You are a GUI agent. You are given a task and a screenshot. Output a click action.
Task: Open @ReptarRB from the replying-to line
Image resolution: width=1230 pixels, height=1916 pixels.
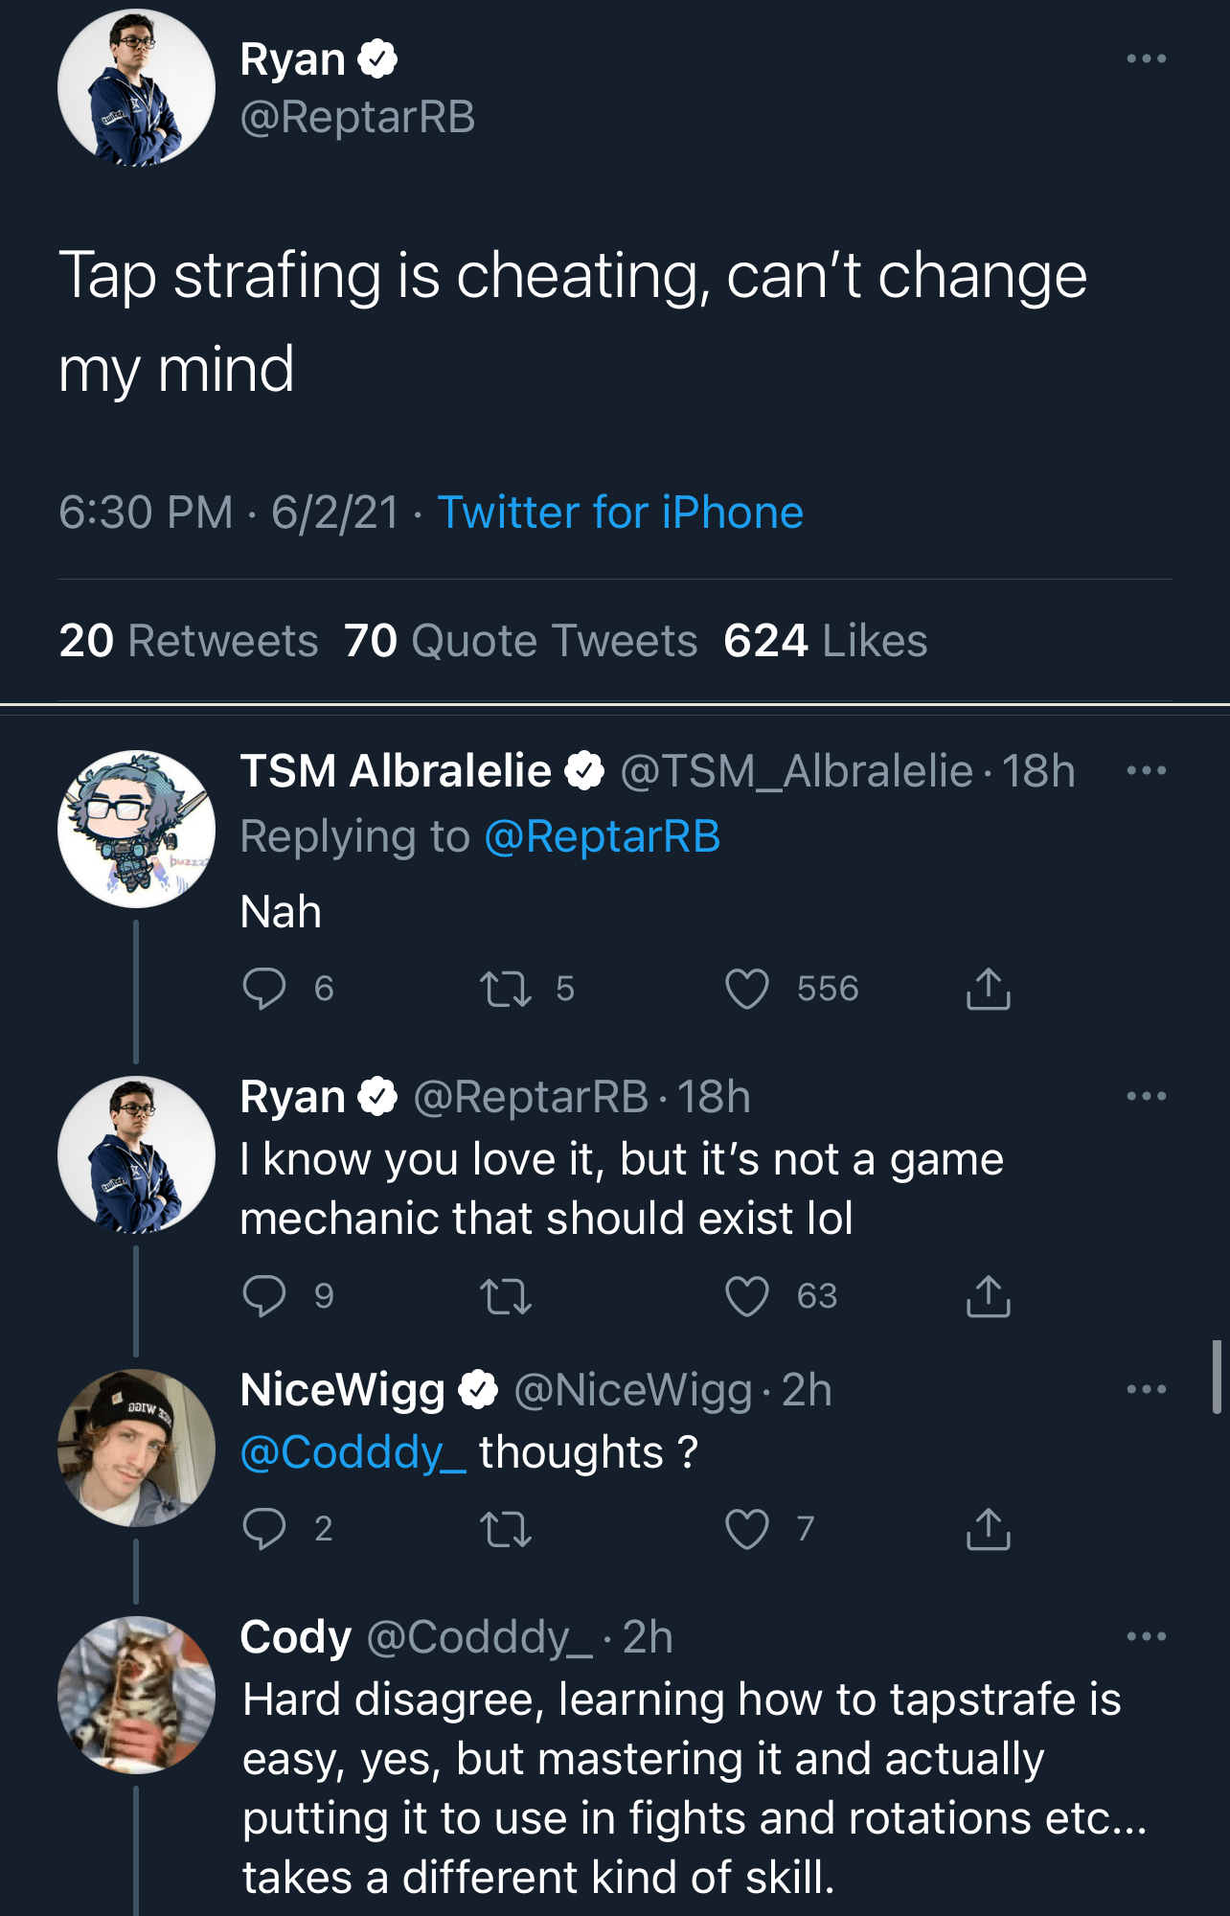pyautogui.click(x=602, y=834)
